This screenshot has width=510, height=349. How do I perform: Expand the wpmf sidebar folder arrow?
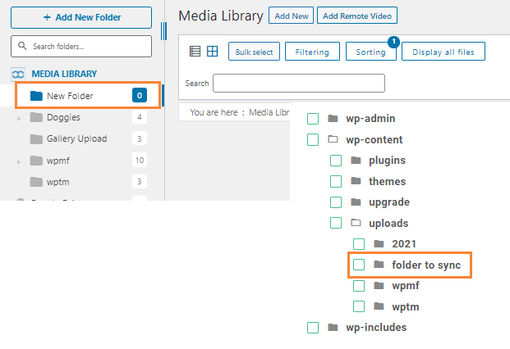(19, 161)
